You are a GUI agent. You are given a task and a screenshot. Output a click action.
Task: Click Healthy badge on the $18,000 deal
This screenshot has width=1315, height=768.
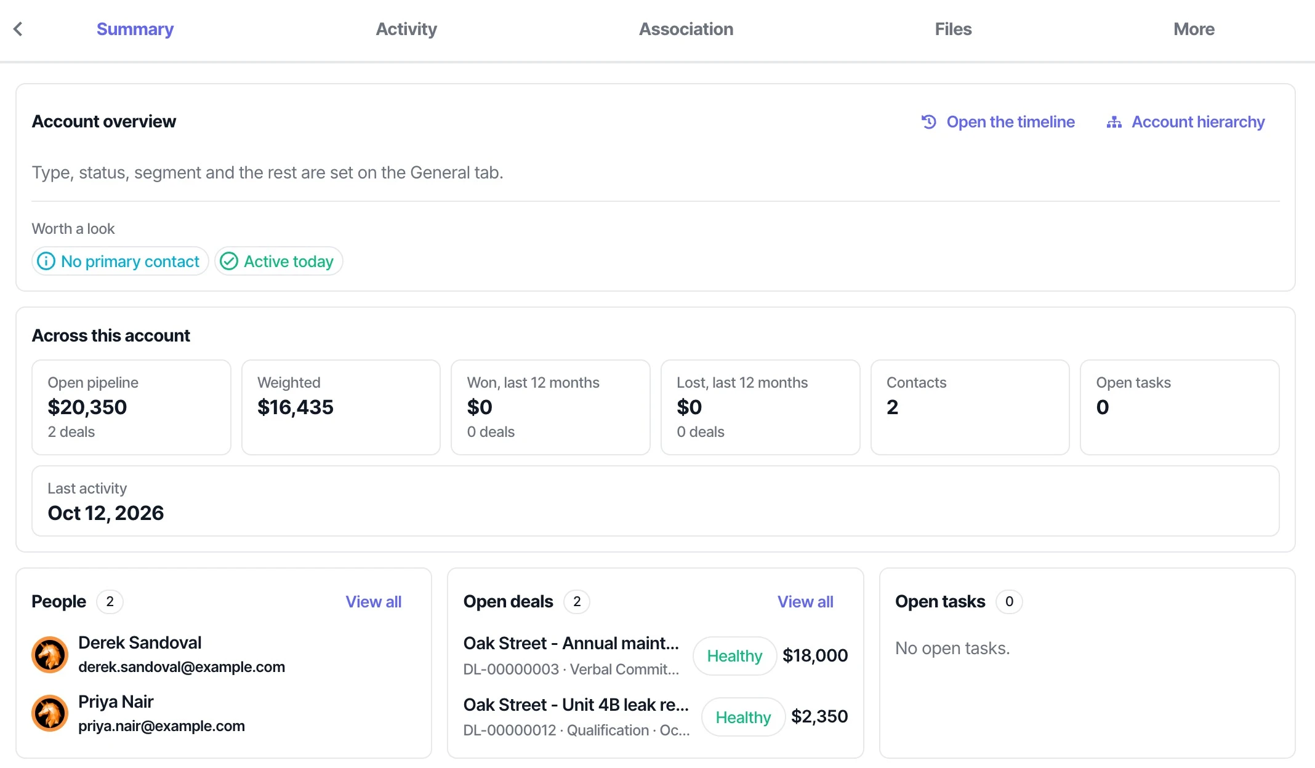pos(734,656)
